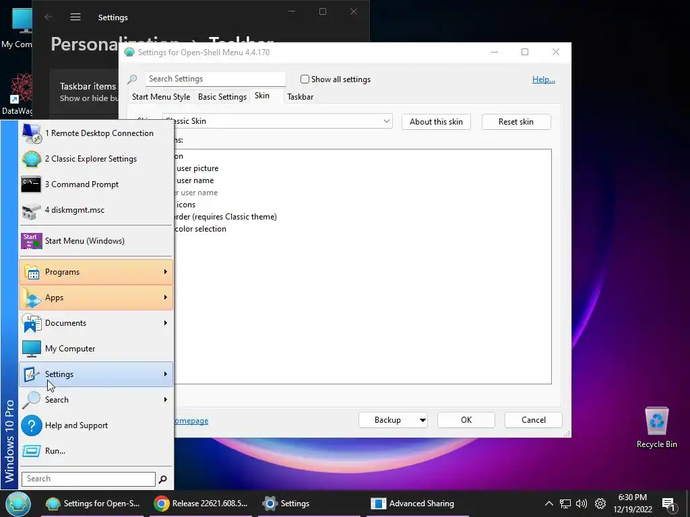Click the Settings checklist icon in start menu
This screenshot has width=690, height=517.
[x=32, y=374]
